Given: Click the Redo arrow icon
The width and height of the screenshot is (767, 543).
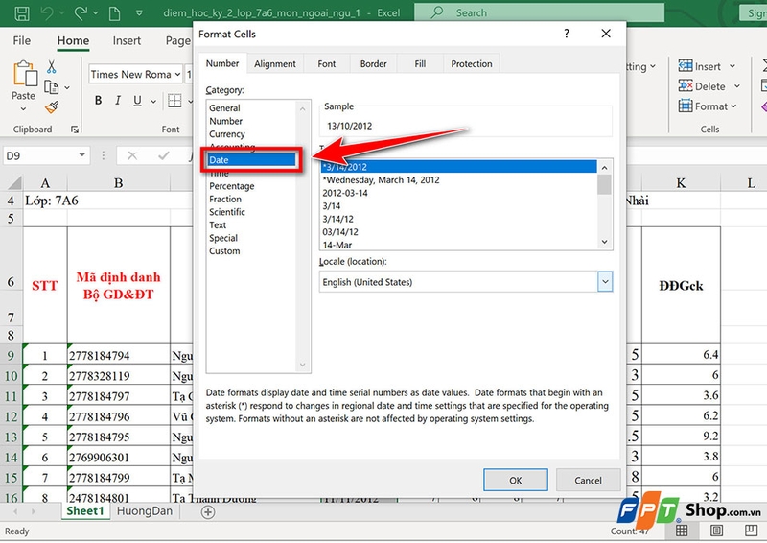Looking at the screenshot, I should (x=81, y=12).
